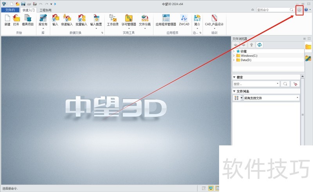
Task: Open the dropdown arrow under CAD_产品设计
Action: [x=214, y=29]
